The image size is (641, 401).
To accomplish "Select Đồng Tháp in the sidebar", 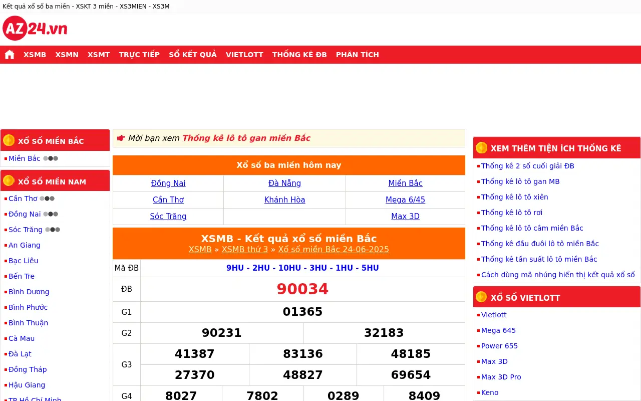I will point(28,369).
